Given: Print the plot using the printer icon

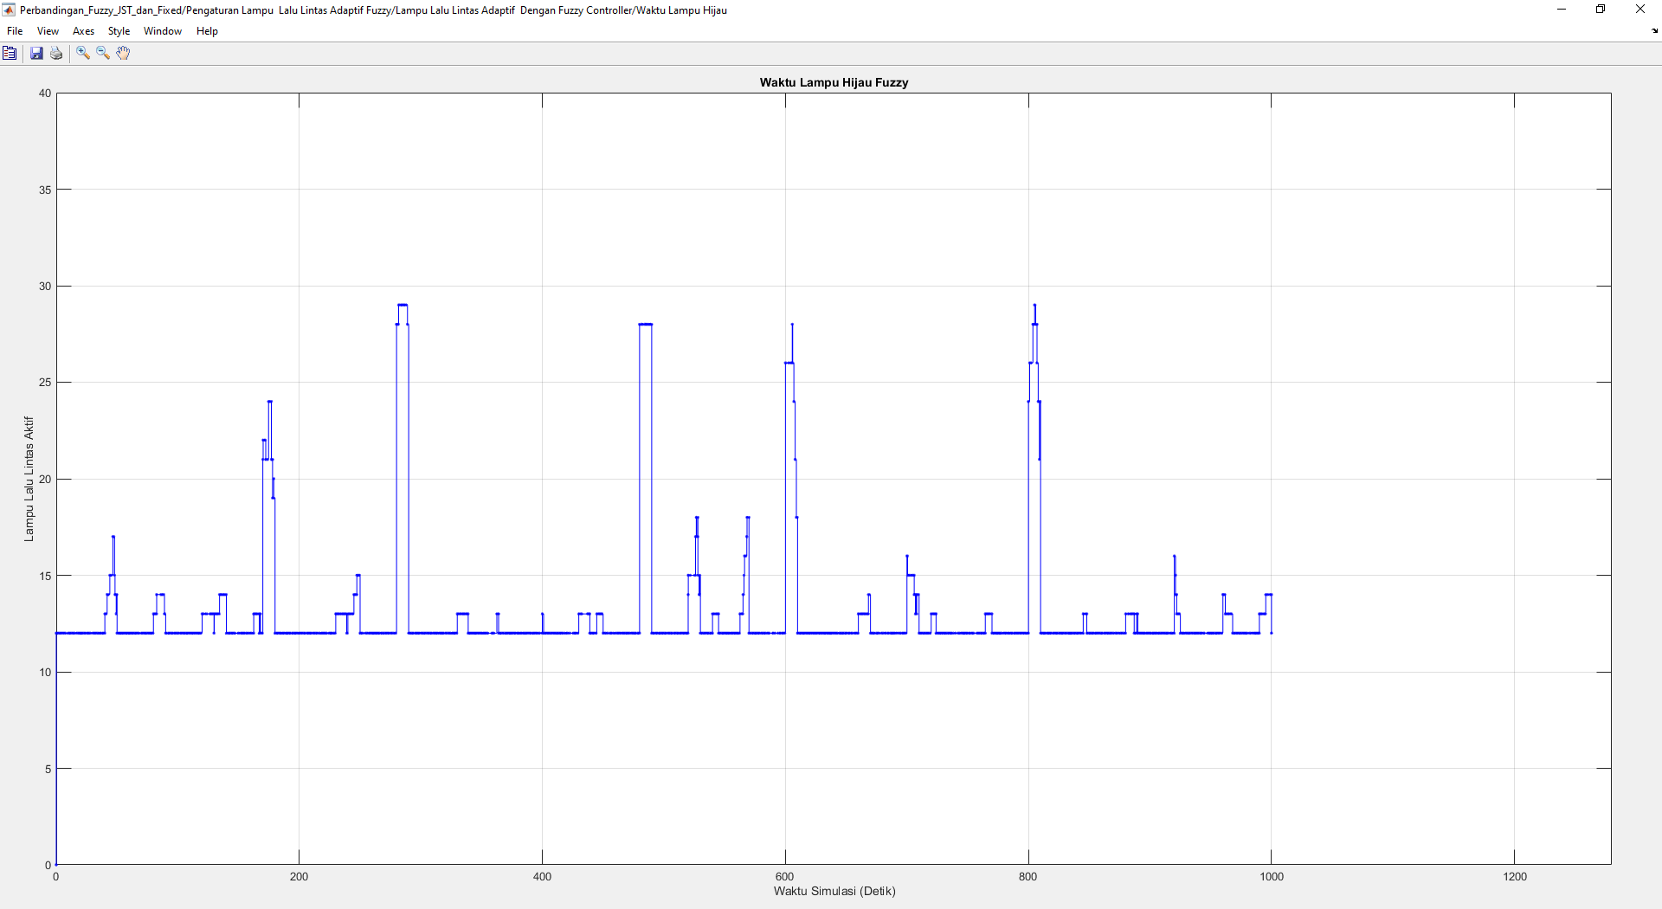Looking at the screenshot, I should click(x=56, y=54).
